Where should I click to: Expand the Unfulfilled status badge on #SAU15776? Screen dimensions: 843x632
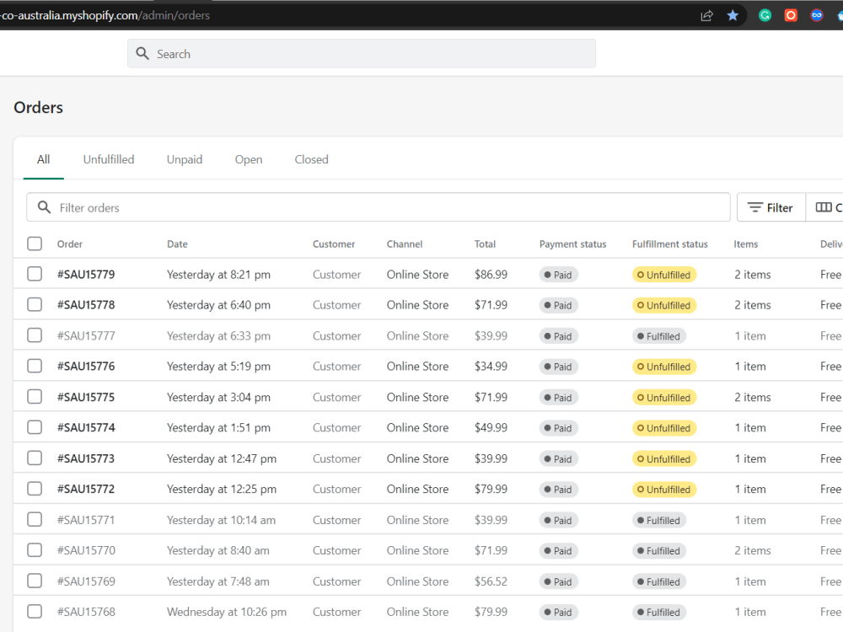663,367
